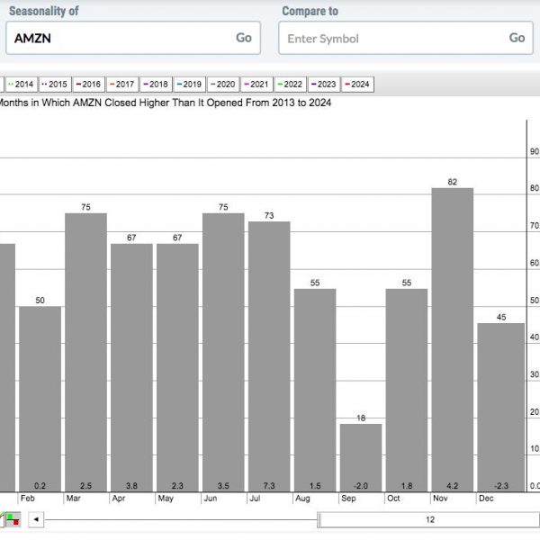Viewport: 540px width, 540px height.
Task: Focus the Enter Symbol compare field
Action: pyautogui.click(x=406, y=38)
